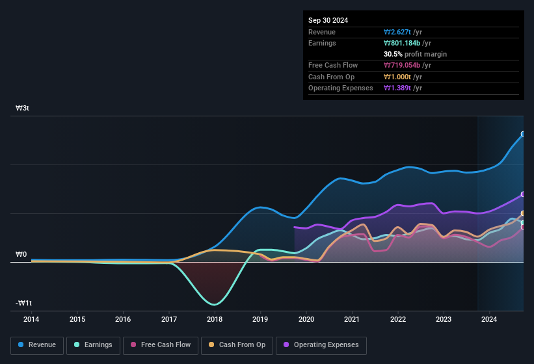Click the orange Cash From Op endpoint marker
This screenshot has width=534, height=364.
(523, 213)
